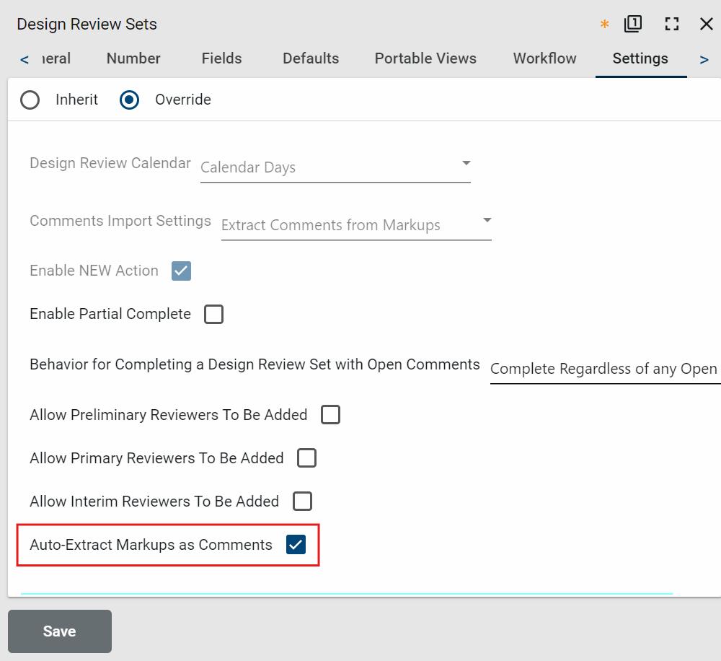This screenshot has height=661, width=721.
Task: Enable the Partial Complete checkbox
Action: (x=213, y=314)
